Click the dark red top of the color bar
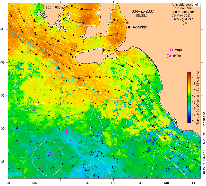This screenshot has width=206, height=186. (x=189, y=73)
